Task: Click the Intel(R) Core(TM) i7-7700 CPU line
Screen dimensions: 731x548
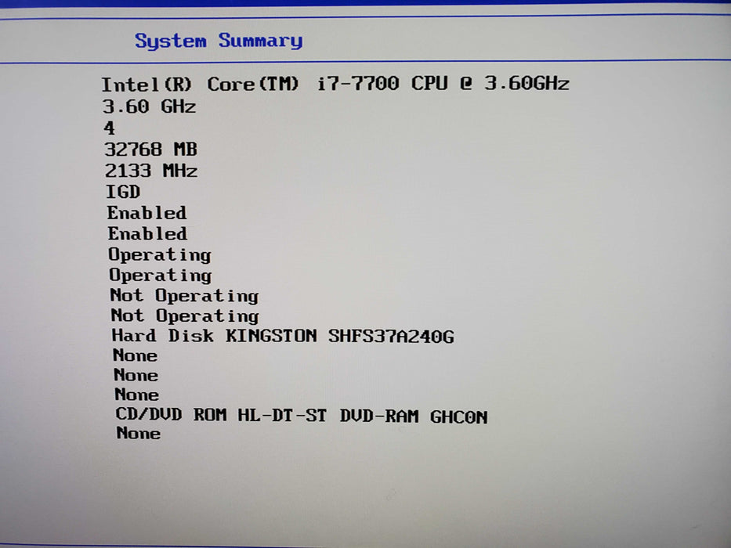Action: coord(335,84)
